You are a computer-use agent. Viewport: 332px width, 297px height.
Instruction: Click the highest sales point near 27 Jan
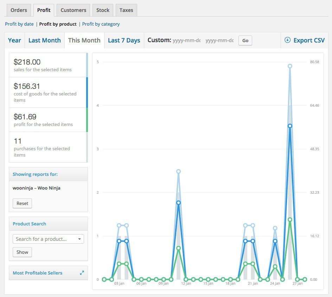(x=290, y=66)
